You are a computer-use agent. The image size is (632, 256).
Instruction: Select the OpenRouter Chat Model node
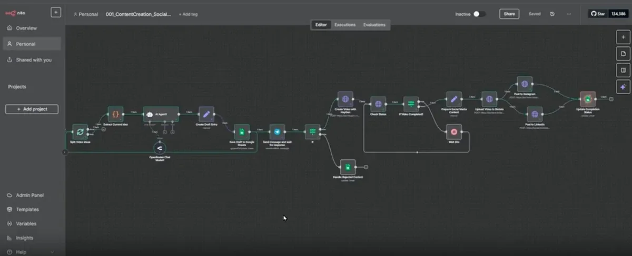pos(160,148)
